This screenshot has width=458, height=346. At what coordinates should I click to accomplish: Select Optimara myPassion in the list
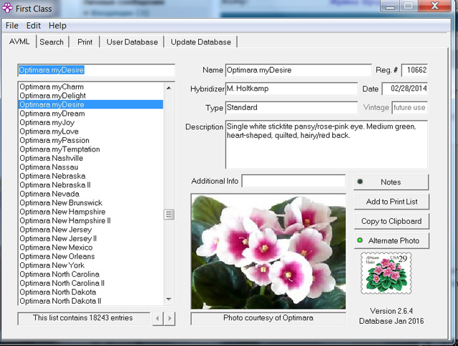tap(91, 140)
